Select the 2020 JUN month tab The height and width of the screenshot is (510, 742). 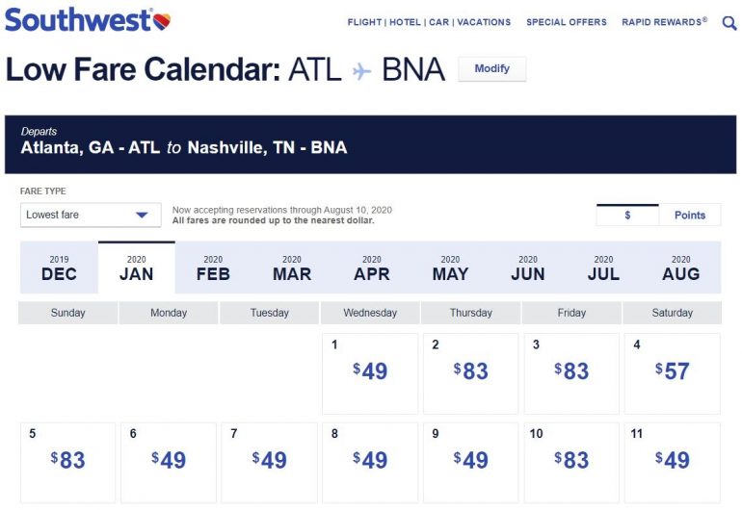(527, 268)
